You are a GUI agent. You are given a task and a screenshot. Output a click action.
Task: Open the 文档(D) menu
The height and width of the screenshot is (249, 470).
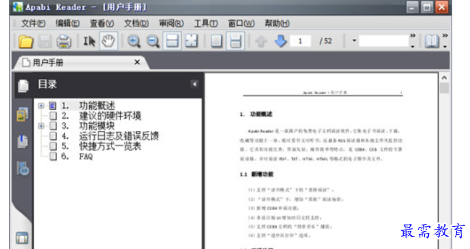tap(137, 23)
